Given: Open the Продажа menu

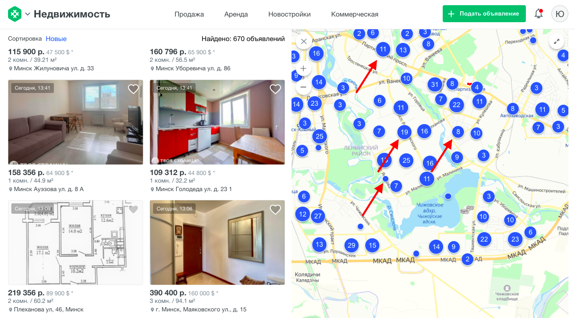Looking at the screenshot, I should click(189, 14).
